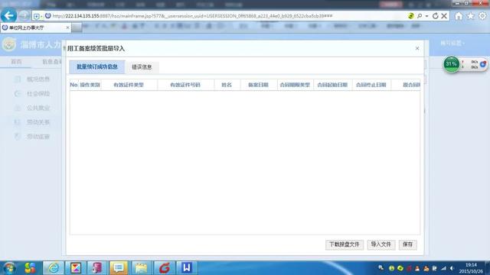Open the red G taskbar application

point(164,268)
